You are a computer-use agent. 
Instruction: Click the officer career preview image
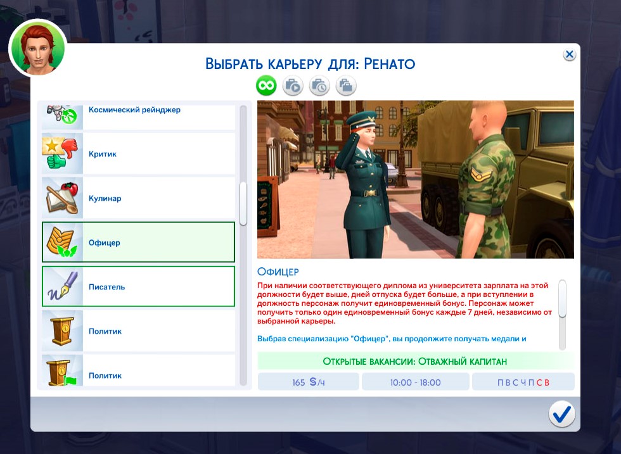tap(416, 179)
